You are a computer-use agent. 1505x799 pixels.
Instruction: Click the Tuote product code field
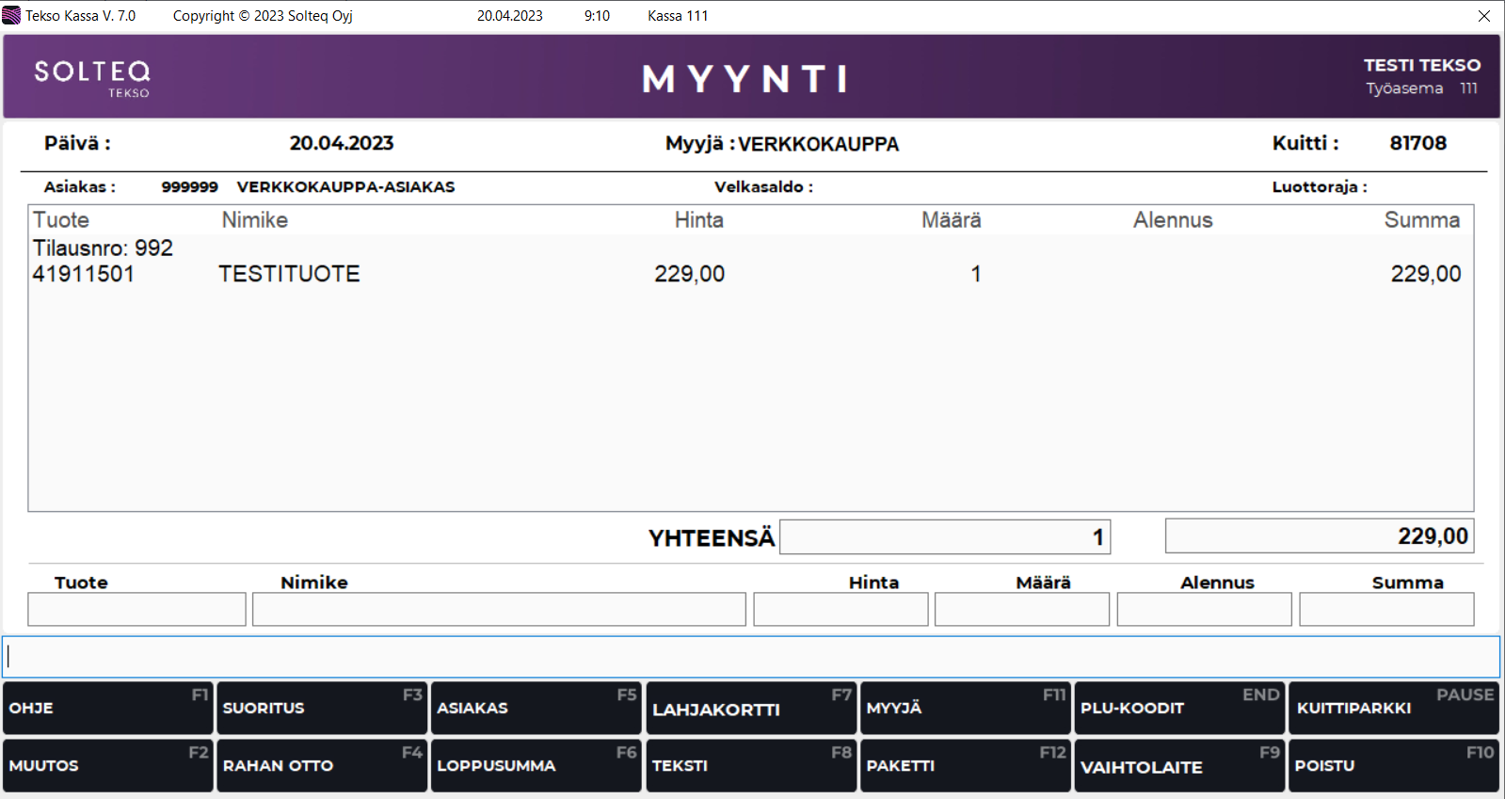pyautogui.click(x=136, y=610)
